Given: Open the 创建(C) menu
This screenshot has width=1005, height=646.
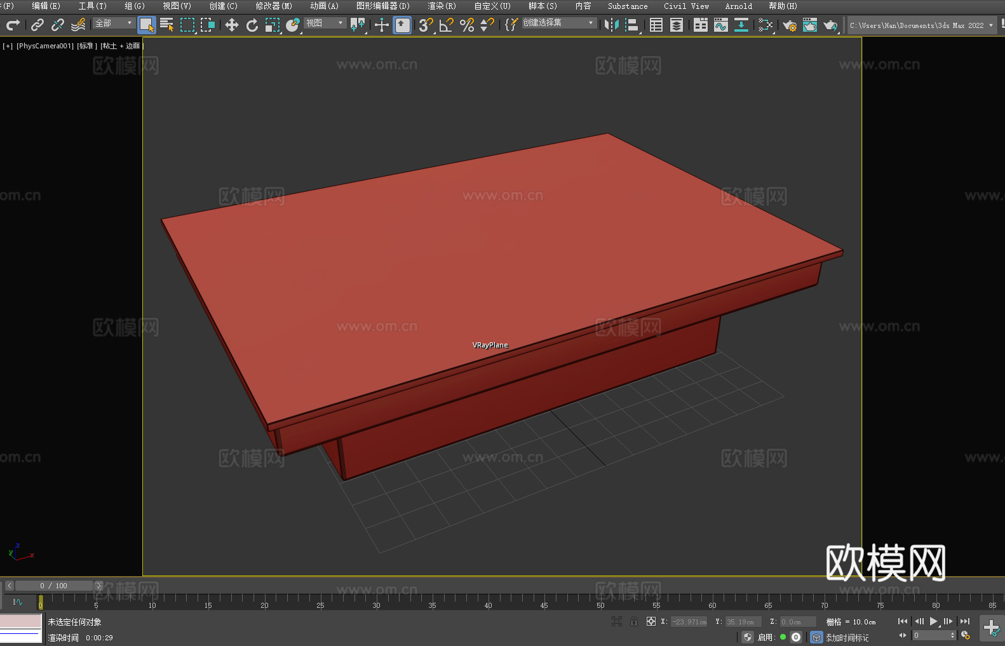Looking at the screenshot, I should coord(223,6).
